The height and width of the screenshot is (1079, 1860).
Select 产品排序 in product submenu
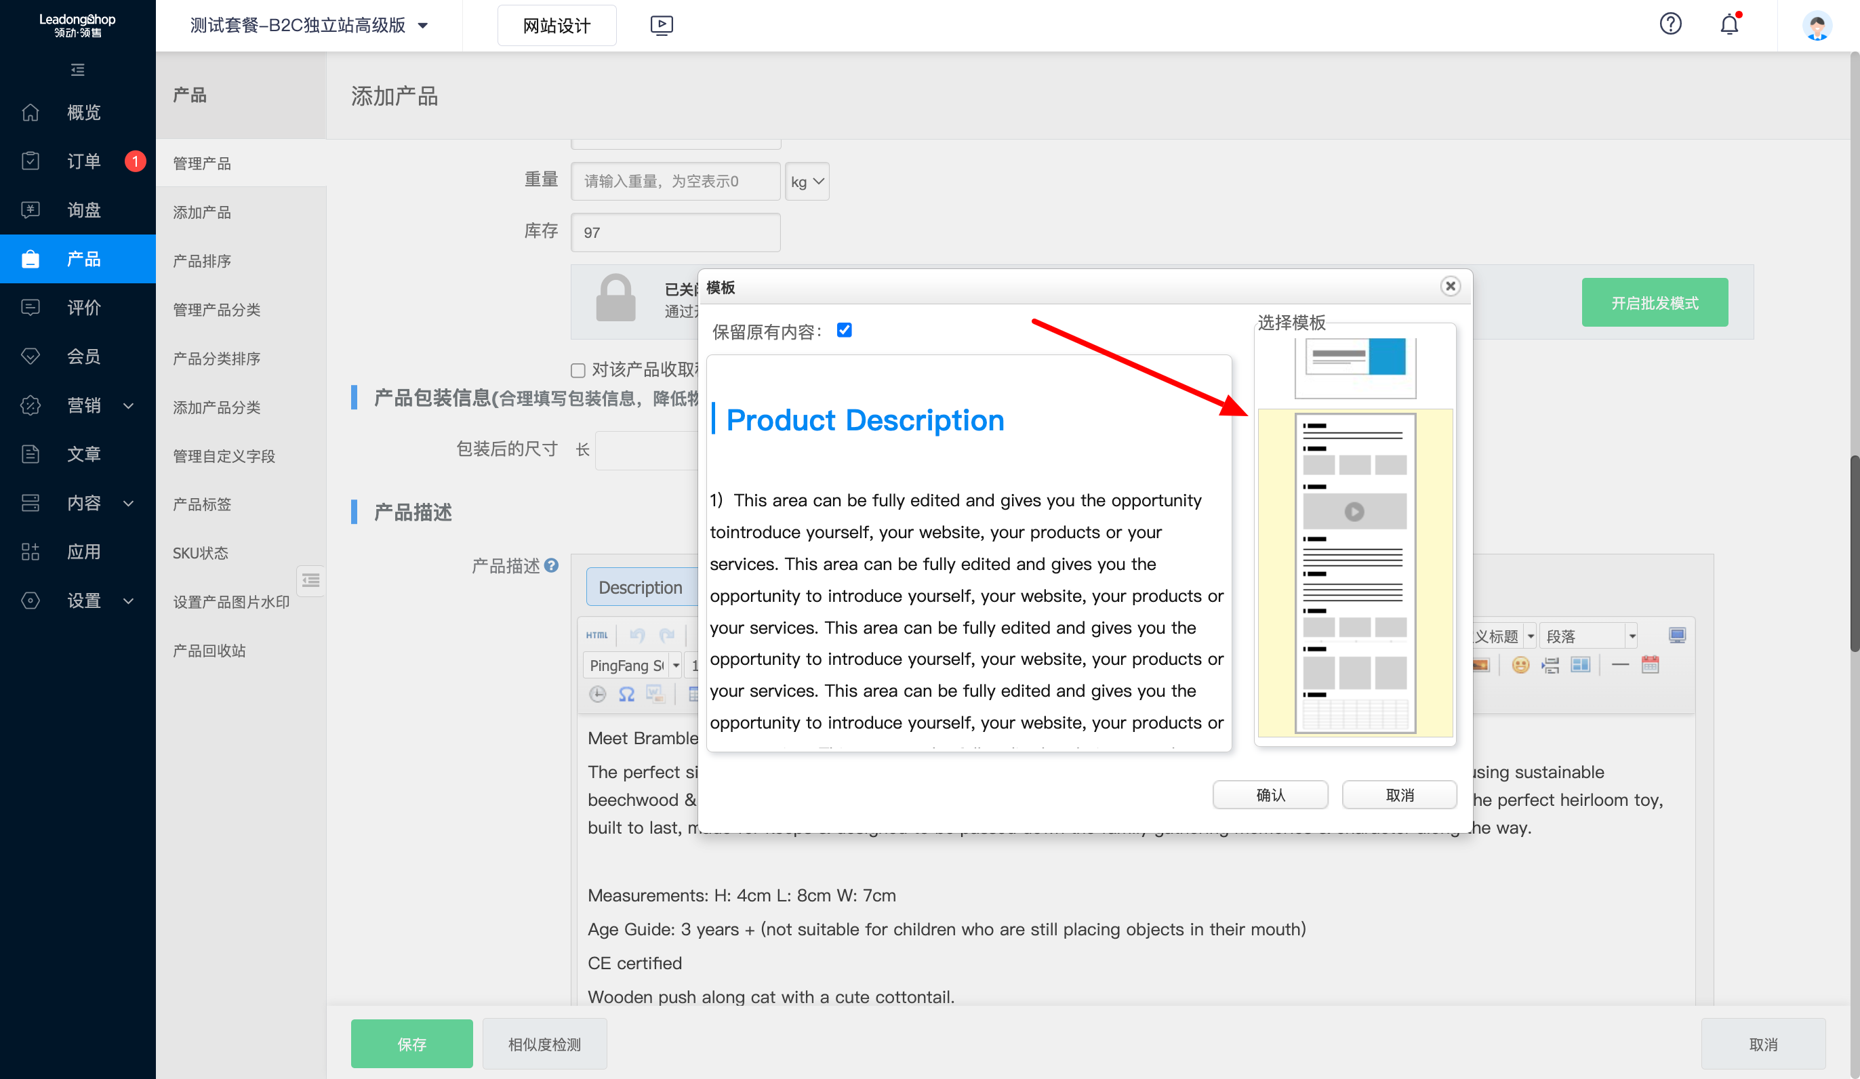tap(201, 261)
